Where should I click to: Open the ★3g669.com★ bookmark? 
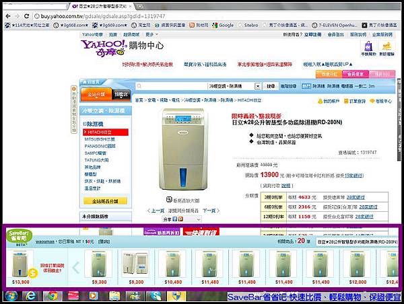tap(110, 25)
